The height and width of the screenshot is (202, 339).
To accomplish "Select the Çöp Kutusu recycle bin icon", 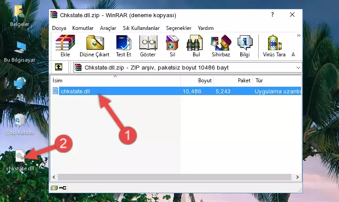I will click(20, 124).
